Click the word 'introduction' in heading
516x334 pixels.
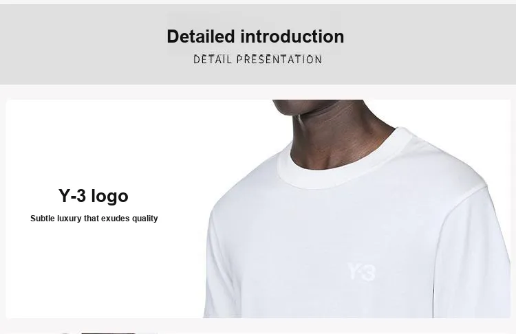(292, 36)
